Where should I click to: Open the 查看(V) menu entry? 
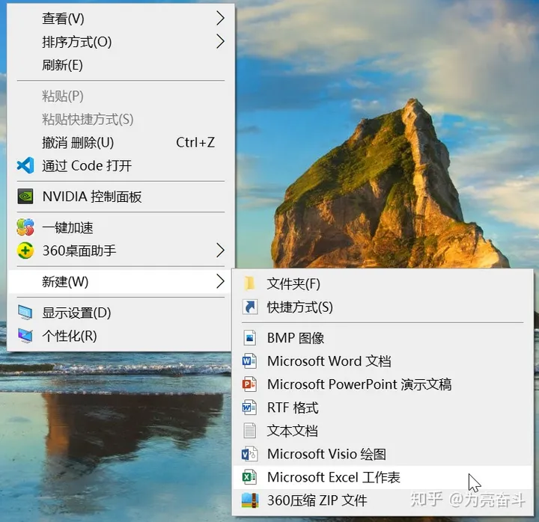tap(121, 18)
